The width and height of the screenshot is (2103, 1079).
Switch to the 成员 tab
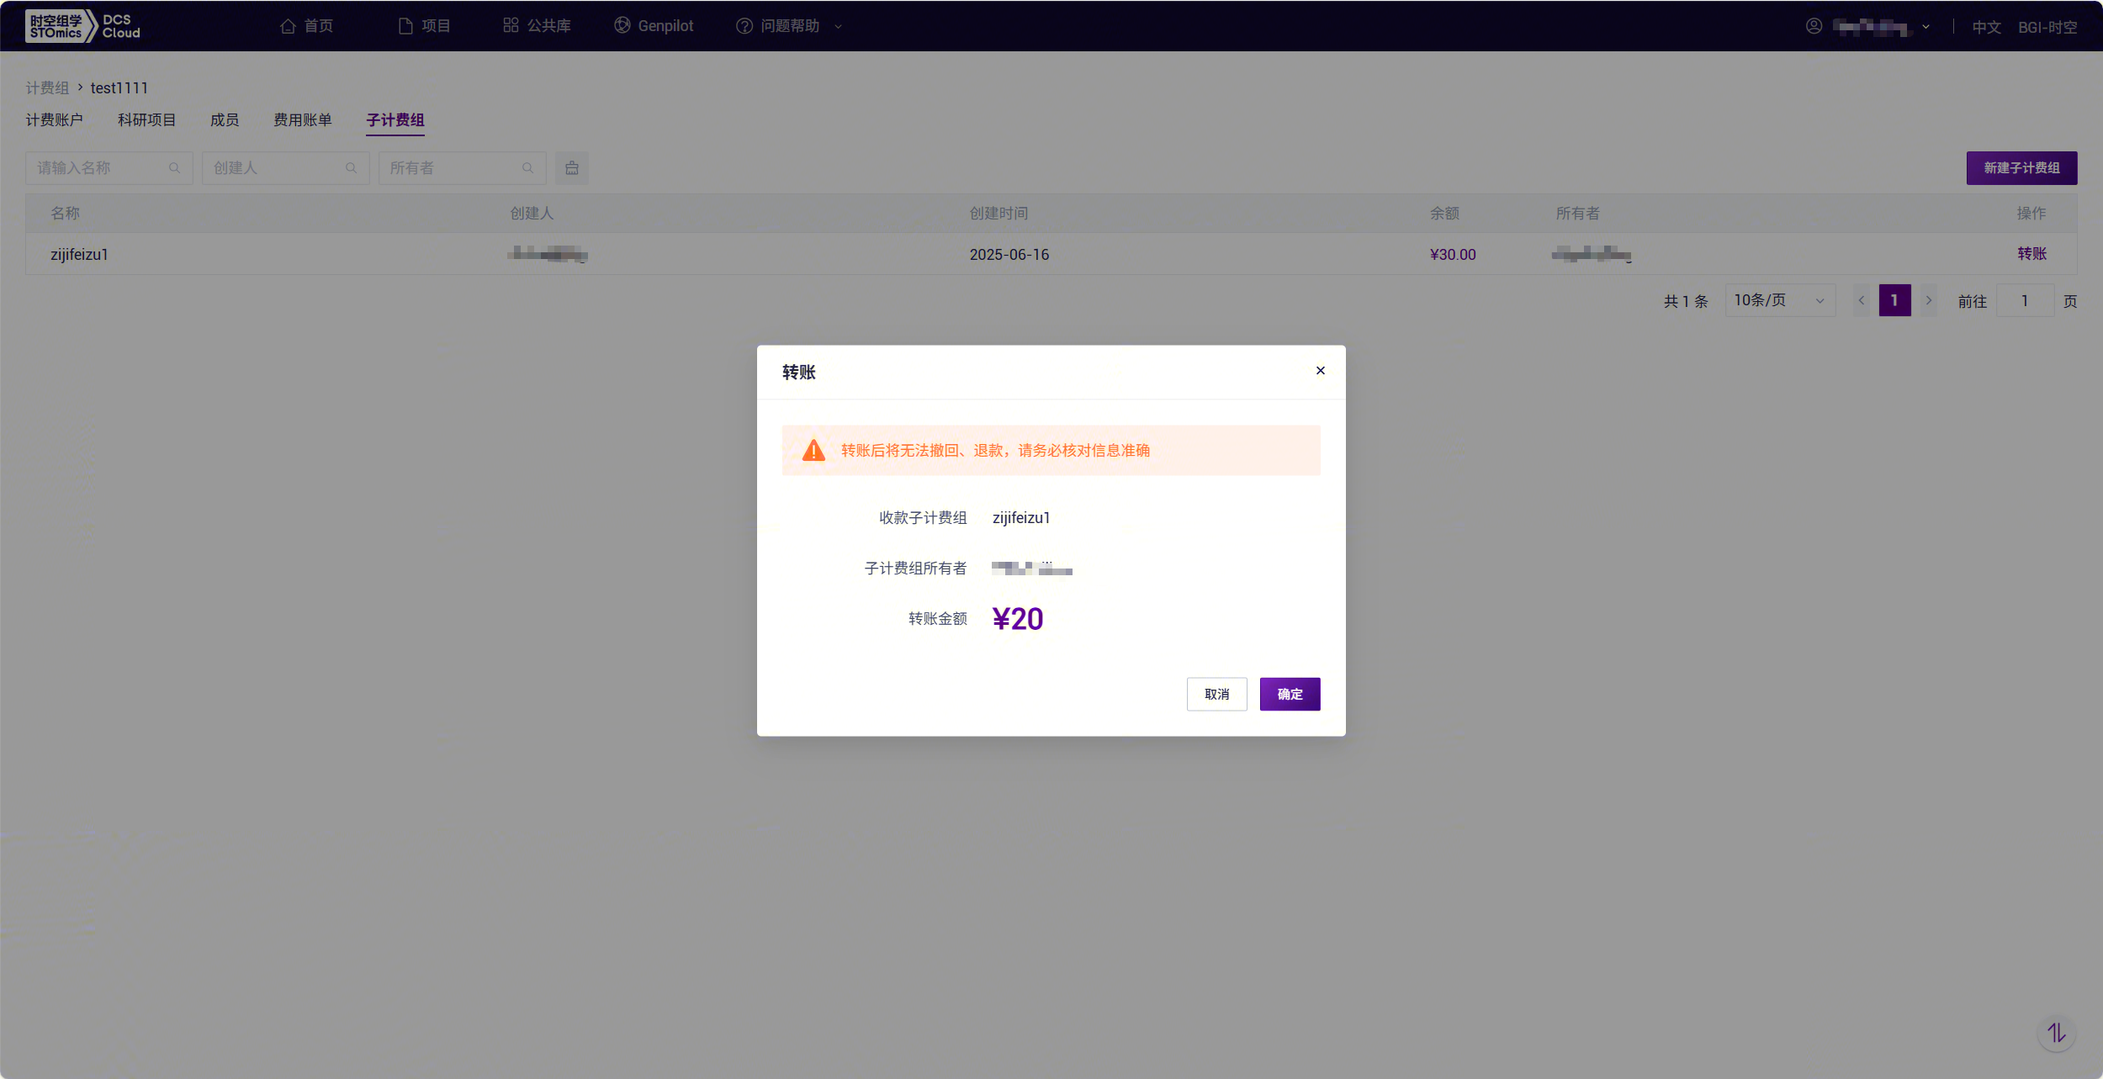225,120
